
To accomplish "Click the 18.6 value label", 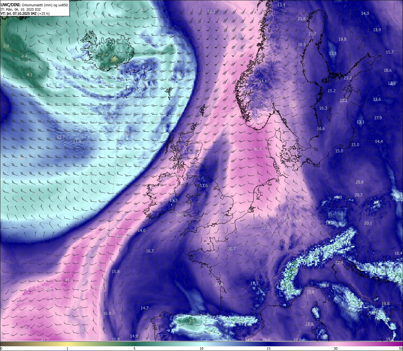I will tap(388, 70).
